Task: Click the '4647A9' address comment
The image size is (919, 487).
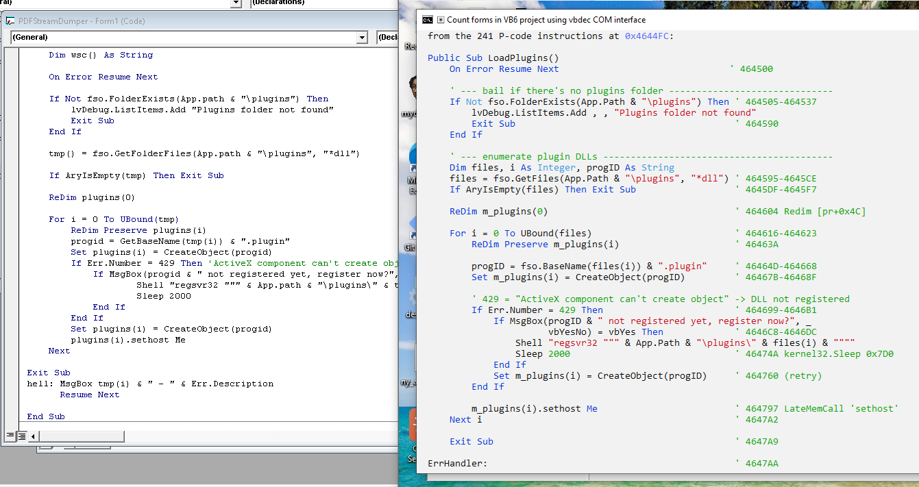Action: coord(757,441)
